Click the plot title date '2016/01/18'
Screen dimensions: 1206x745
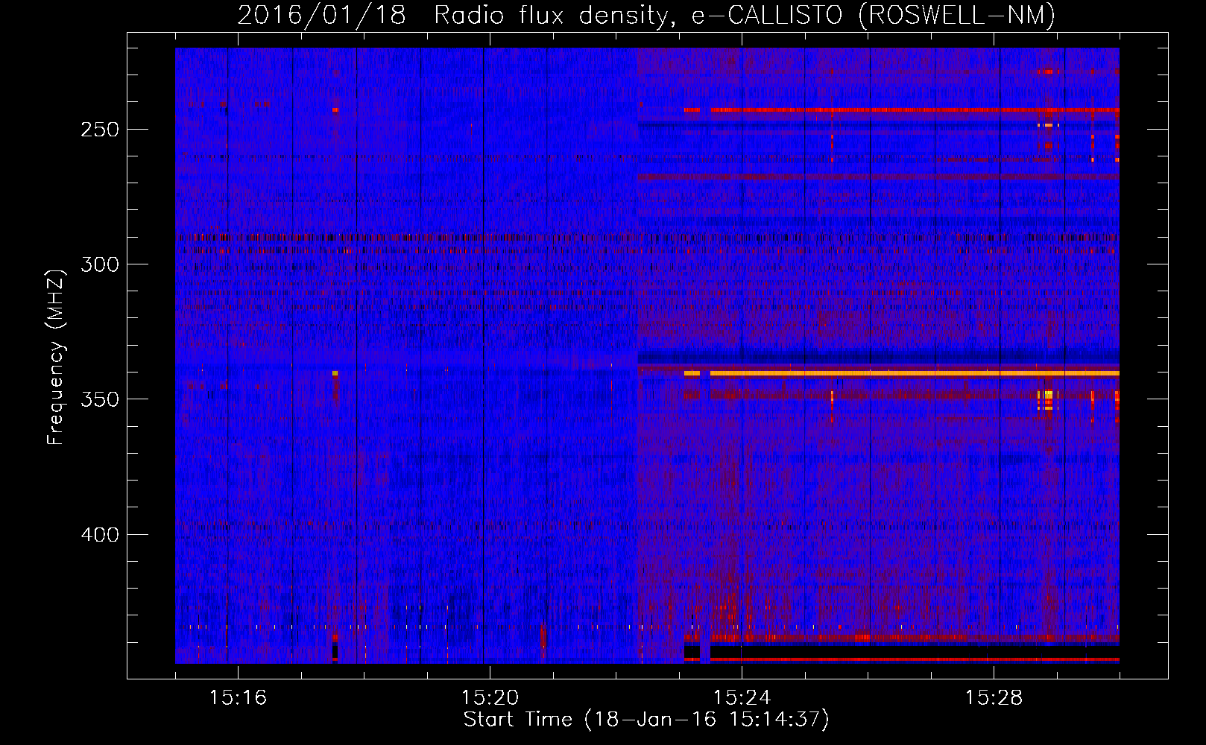tap(321, 15)
